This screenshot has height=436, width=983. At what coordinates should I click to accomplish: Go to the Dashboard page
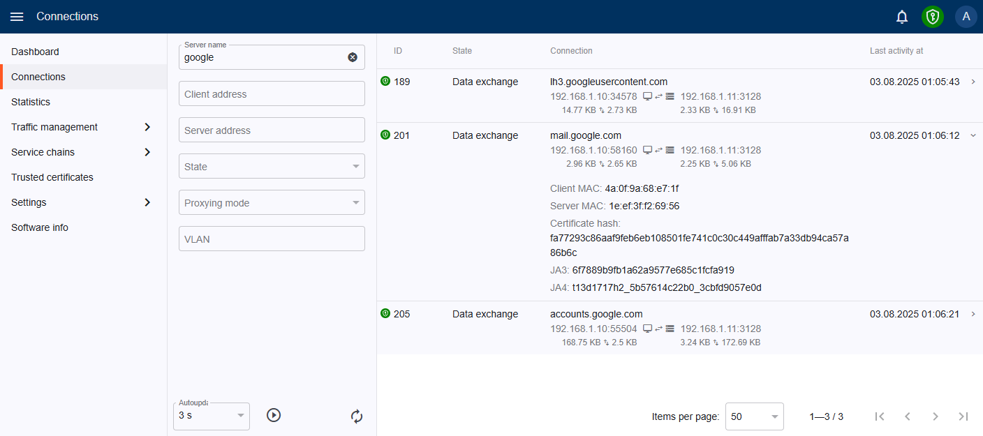pyautogui.click(x=35, y=52)
